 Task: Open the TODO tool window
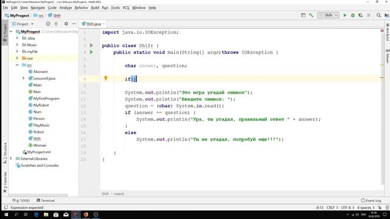21,201
